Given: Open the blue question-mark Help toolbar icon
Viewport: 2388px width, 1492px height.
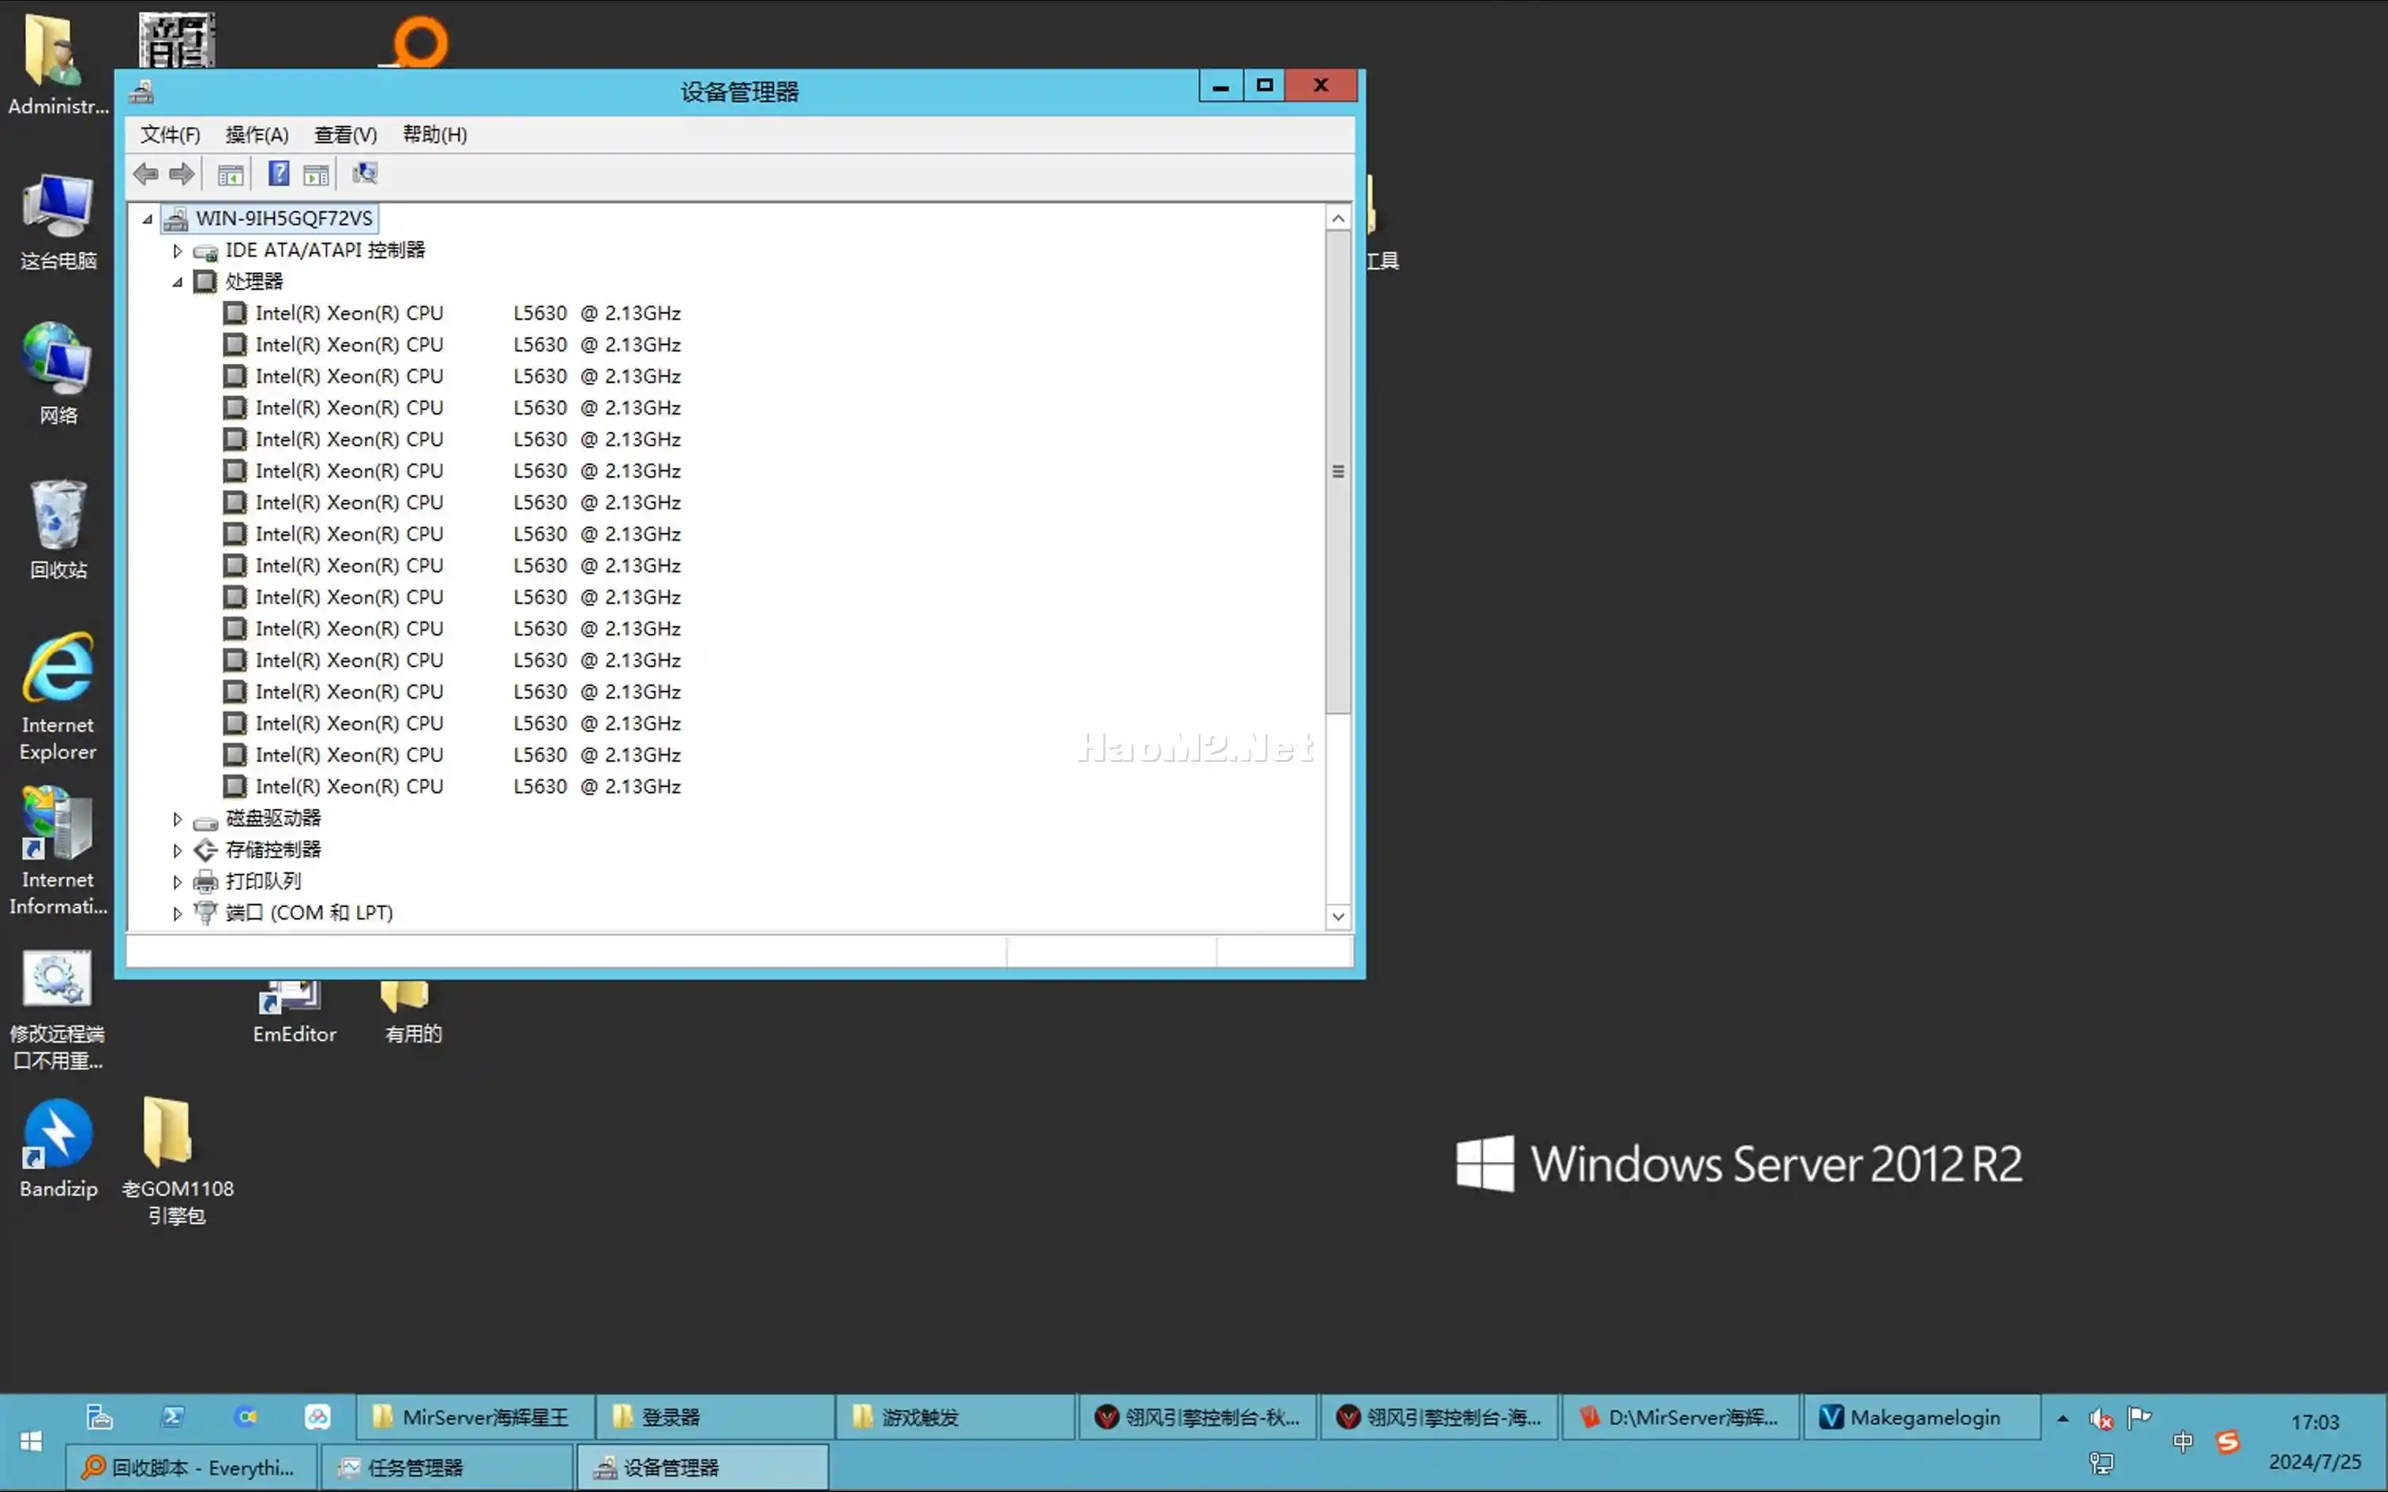Looking at the screenshot, I should 280,174.
